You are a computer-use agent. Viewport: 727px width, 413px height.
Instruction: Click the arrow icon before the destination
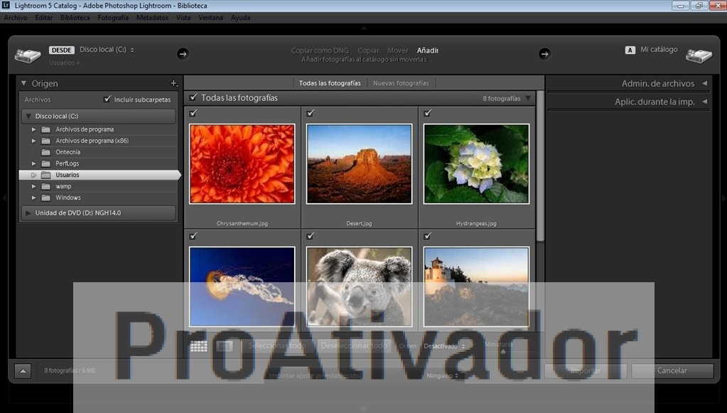[x=544, y=53]
